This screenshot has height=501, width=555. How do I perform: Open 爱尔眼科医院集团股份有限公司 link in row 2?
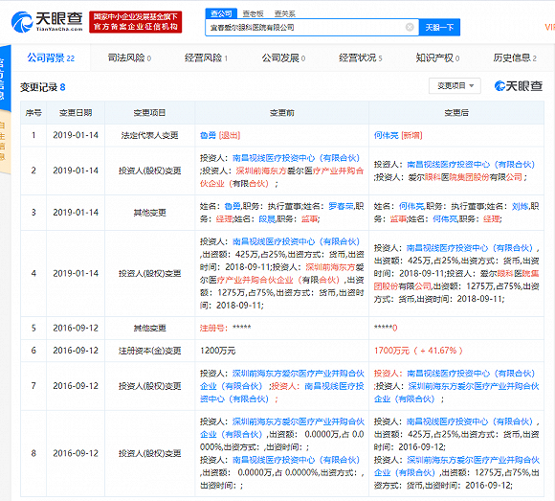click(x=465, y=177)
